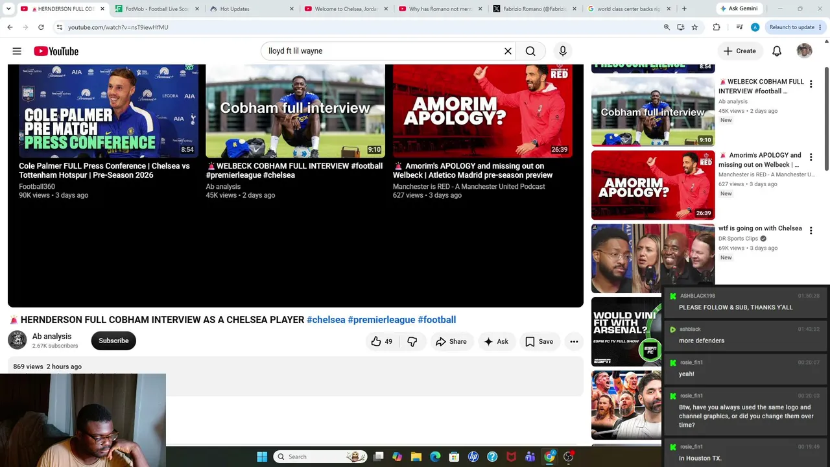Expand Chrome tab search dropdown

click(x=9, y=9)
